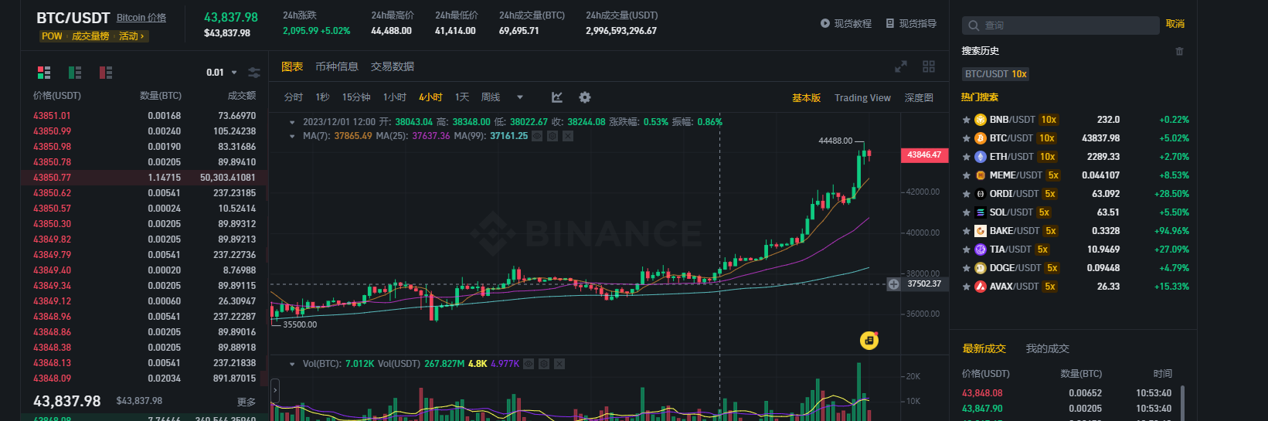Open the POW tag link
The height and width of the screenshot is (421, 1268).
52,36
